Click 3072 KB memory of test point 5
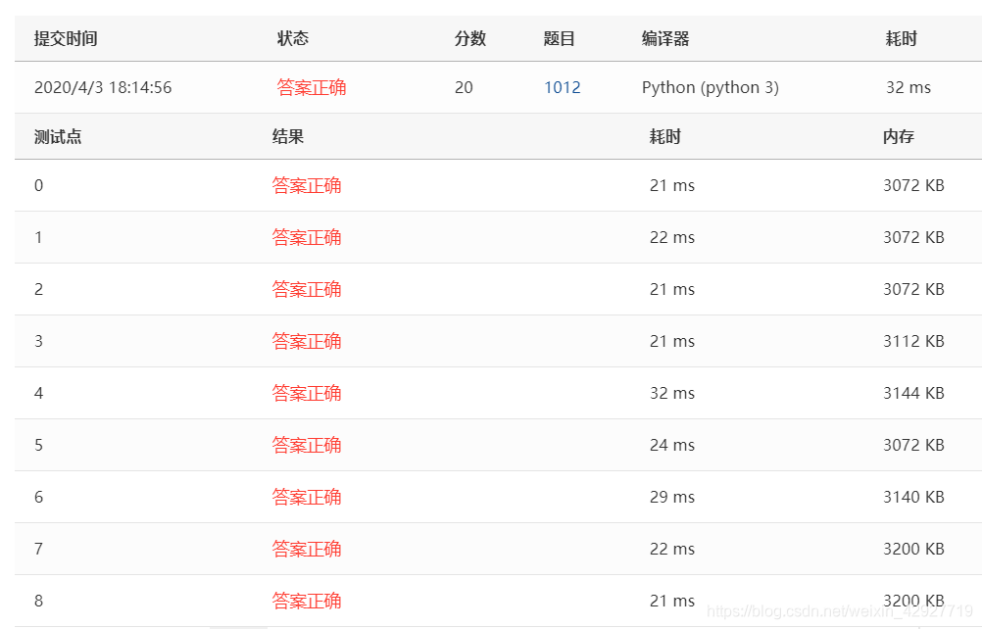The height and width of the screenshot is (629, 982). 913,445
